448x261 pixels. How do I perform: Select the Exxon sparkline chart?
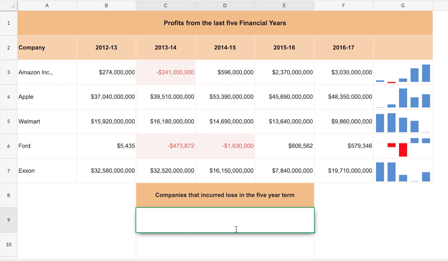click(x=403, y=171)
